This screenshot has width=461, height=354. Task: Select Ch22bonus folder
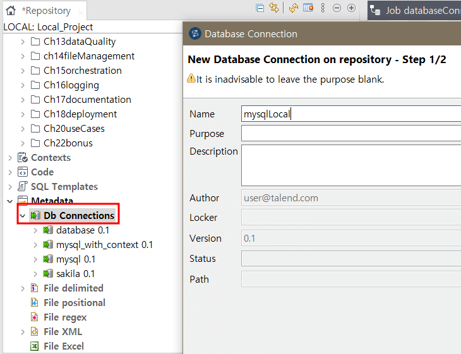coord(68,143)
